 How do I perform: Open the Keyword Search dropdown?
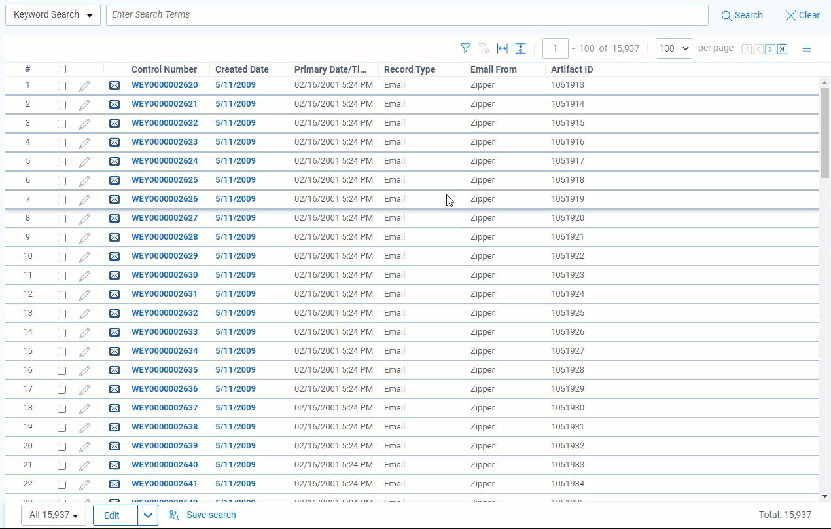click(x=53, y=15)
